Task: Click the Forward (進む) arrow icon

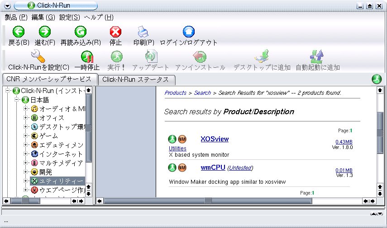Action: (45, 32)
